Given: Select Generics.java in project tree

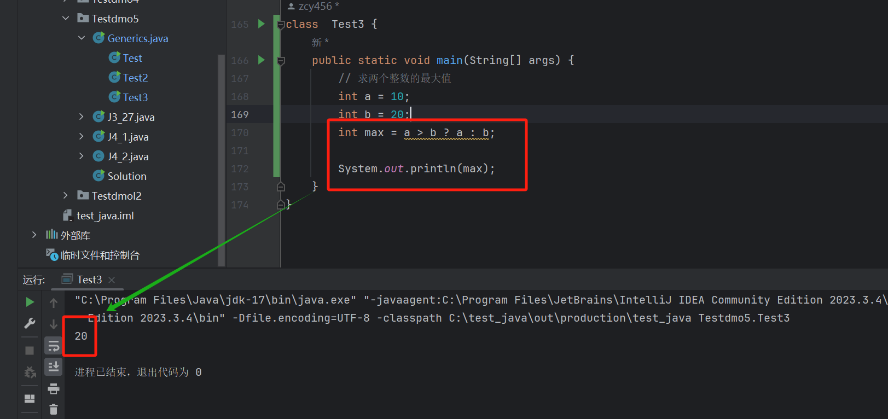Looking at the screenshot, I should [x=138, y=38].
